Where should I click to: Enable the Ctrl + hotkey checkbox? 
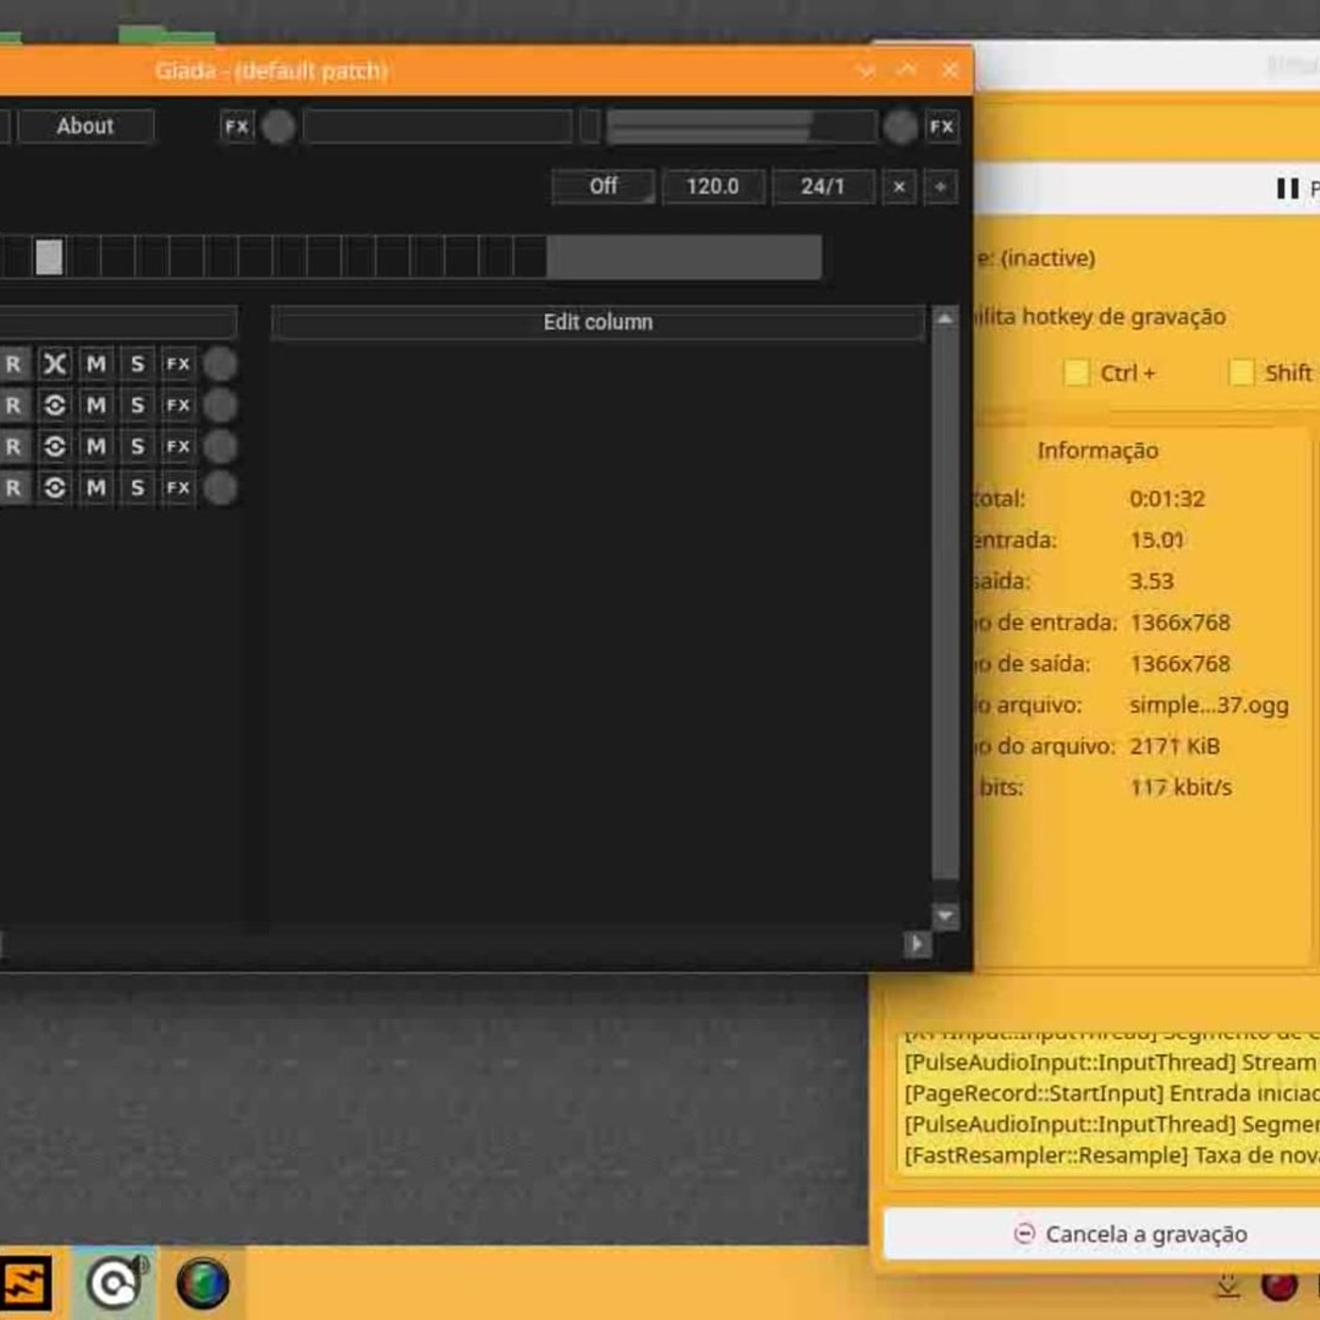pyautogui.click(x=1076, y=372)
